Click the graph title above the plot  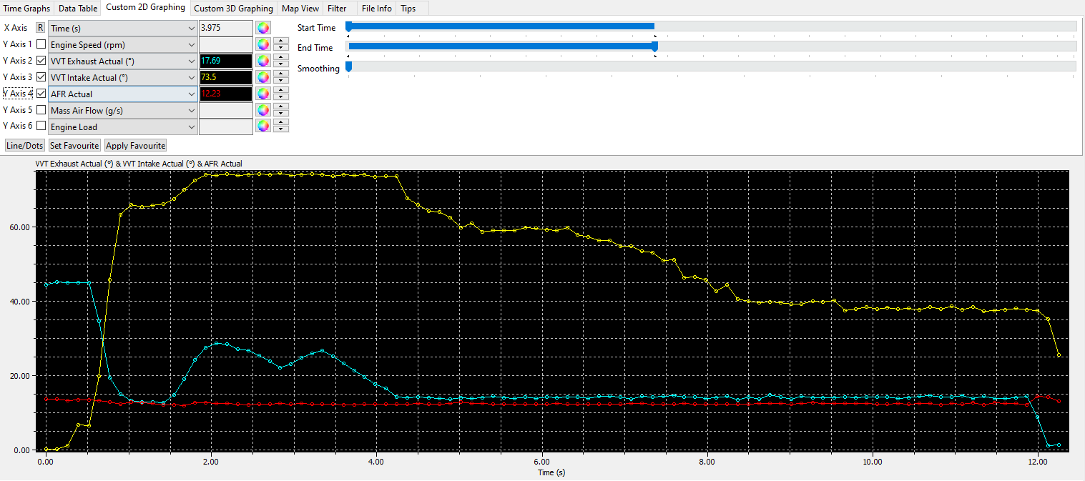click(139, 164)
